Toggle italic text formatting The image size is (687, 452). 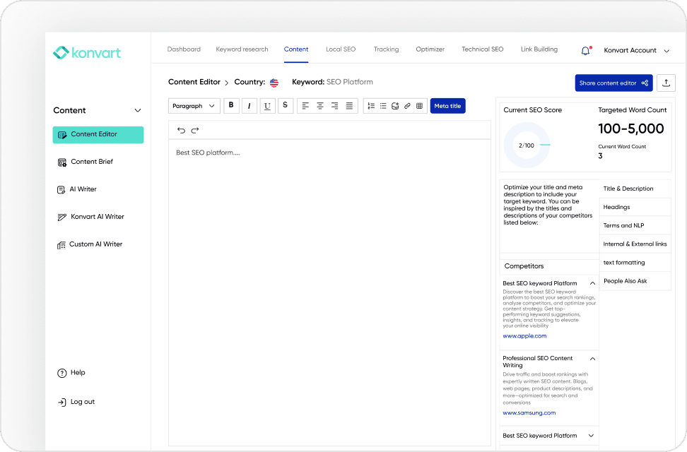[249, 106]
